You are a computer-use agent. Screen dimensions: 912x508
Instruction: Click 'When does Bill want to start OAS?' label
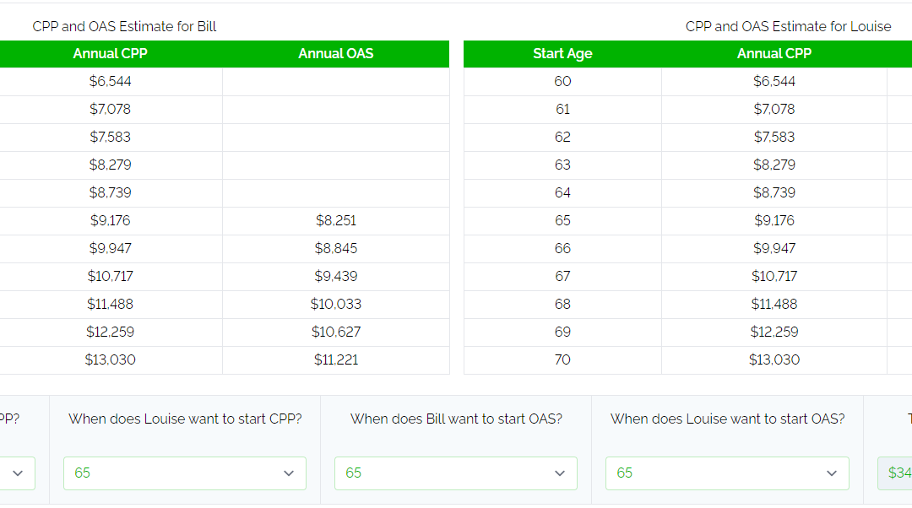[x=456, y=419]
